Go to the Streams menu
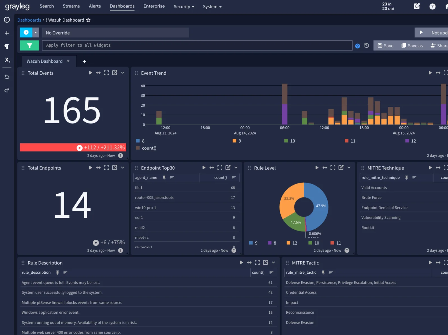This screenshot has width=448, height=335. pyautogui.click(x=71, y=6)
